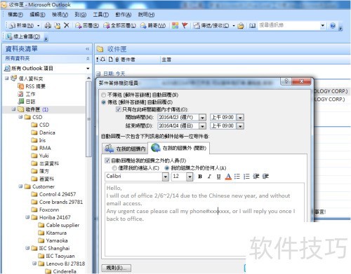Click the Follow Up flag icon
351x274 pixels.
pyautogui.click(x=185, y=25)
